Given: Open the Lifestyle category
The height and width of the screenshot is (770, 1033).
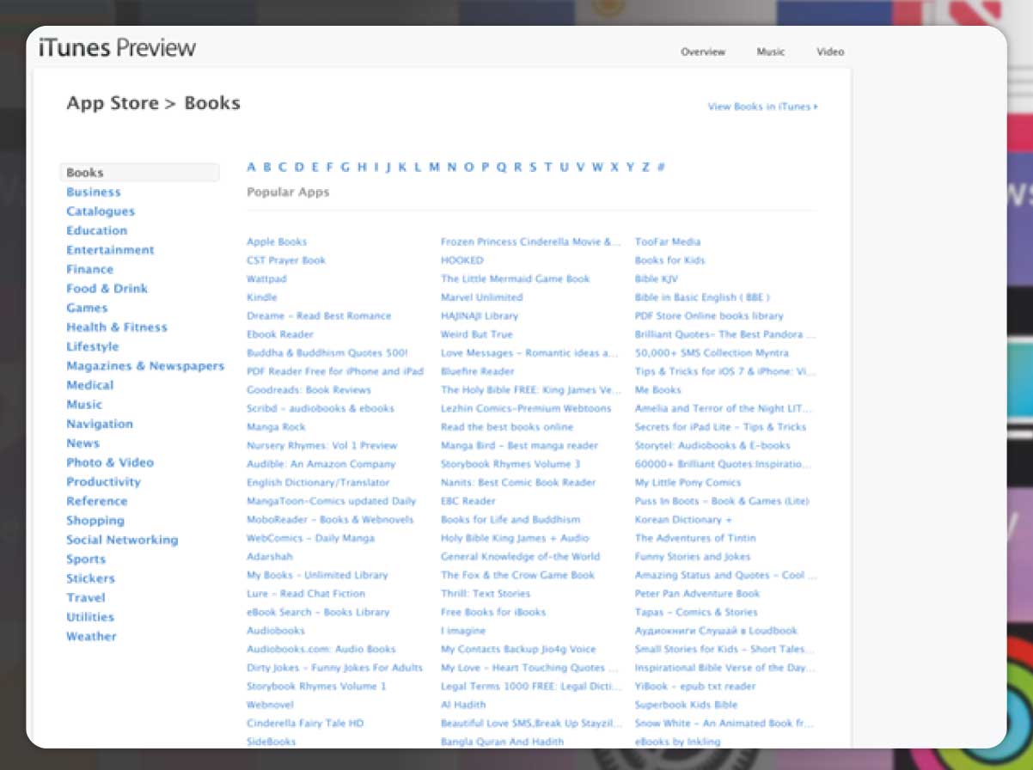Looking at the screenshot, I should pos(93,346).
